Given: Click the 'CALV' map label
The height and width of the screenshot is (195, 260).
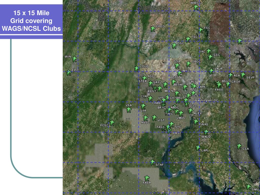Looking at the screenshot, I should pyautogui.click(x=193, y=81).
